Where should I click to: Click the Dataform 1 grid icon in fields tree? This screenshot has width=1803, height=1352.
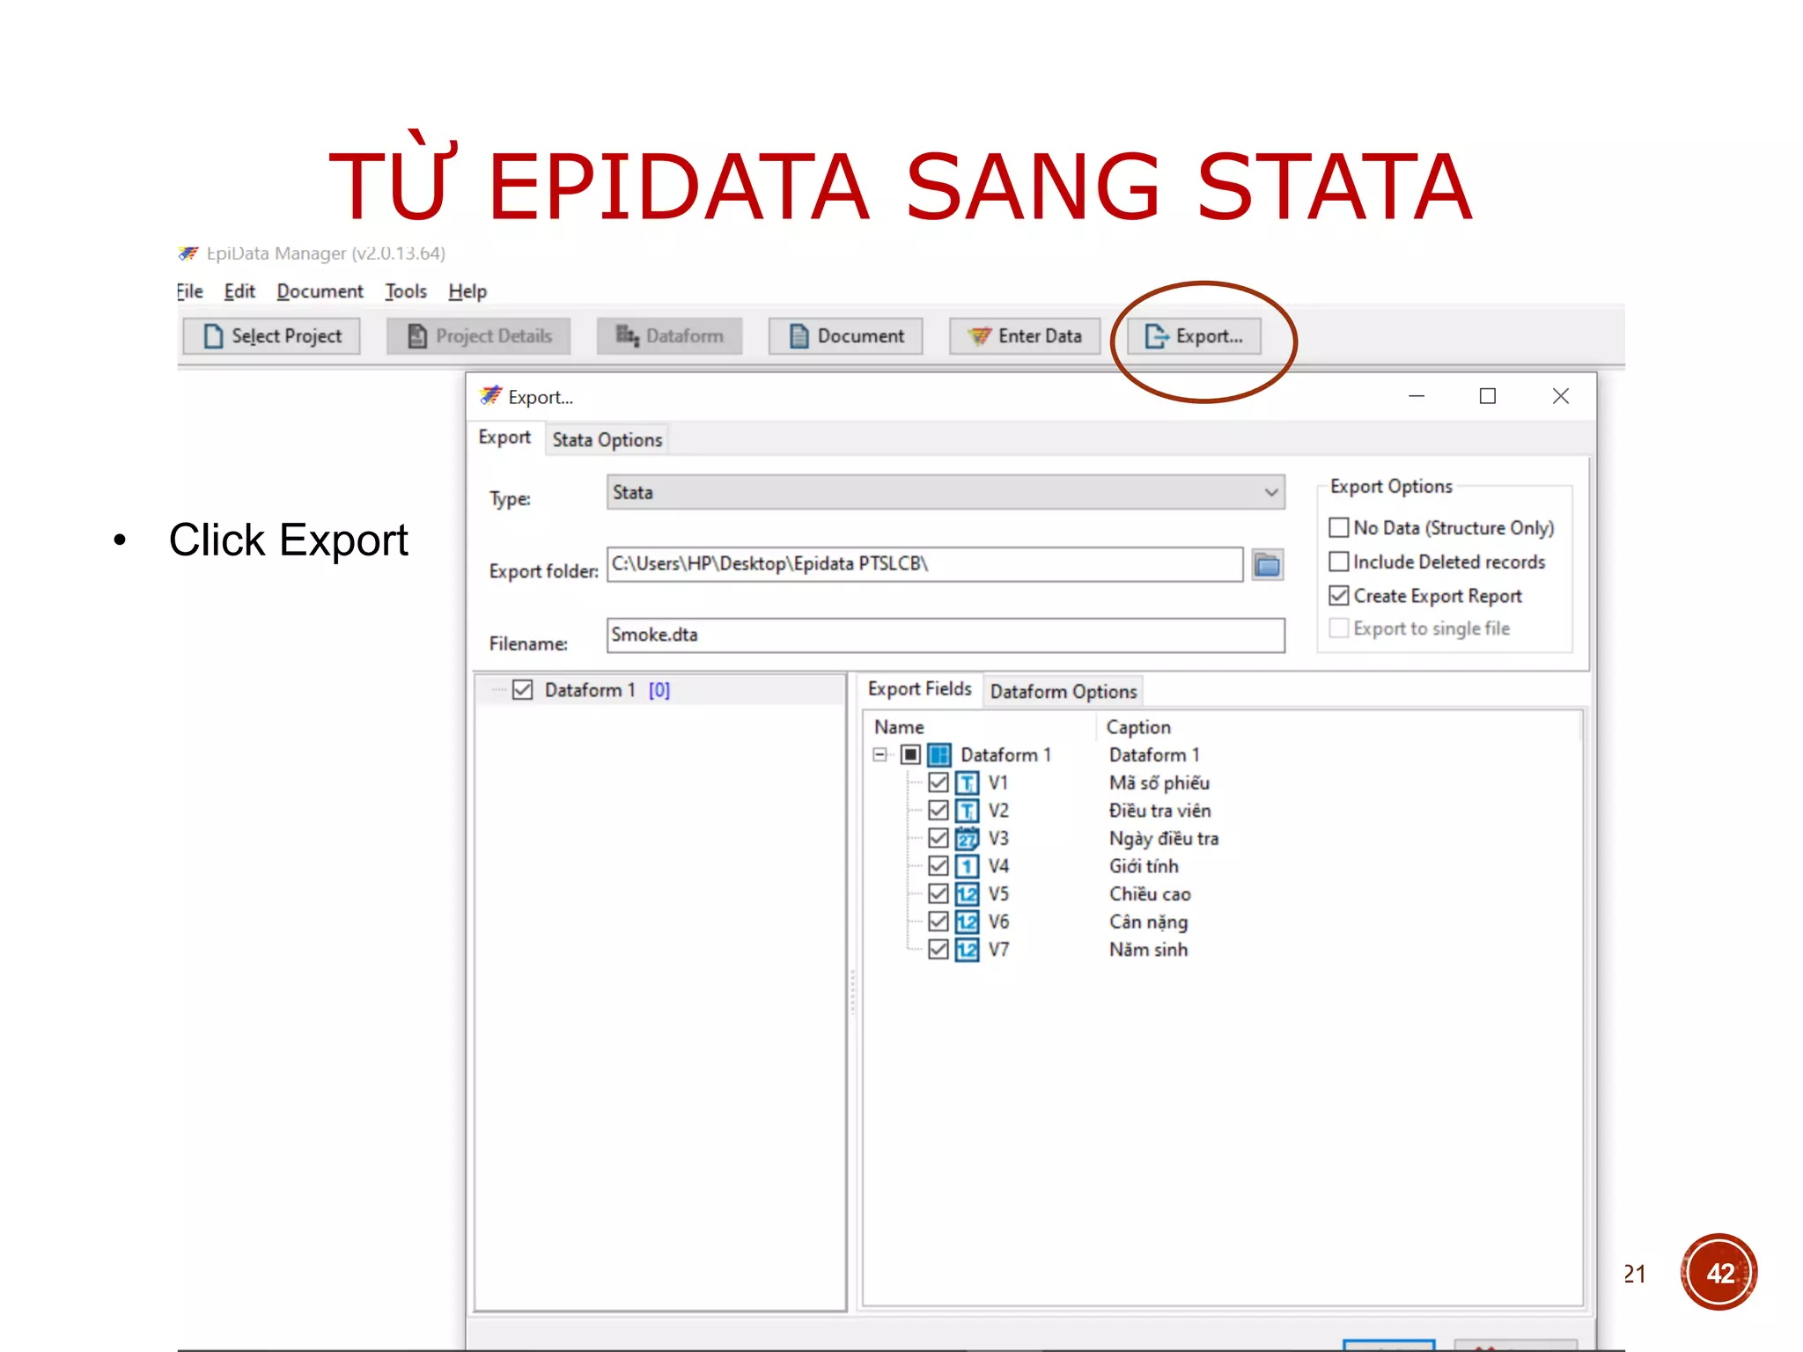click(939, 754)
